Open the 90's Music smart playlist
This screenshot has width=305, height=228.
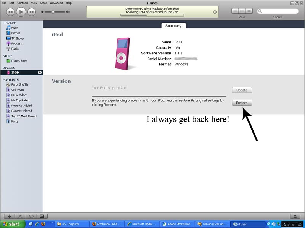pos(18,90)
